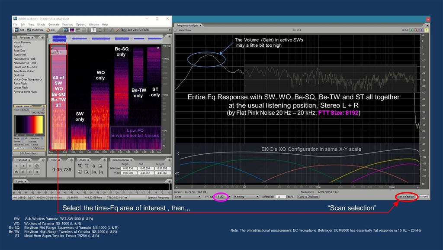The height and width of the screenshot is (250, 443).
Task: Open Zoom panel options menu arrow
Action: point(105,160)
